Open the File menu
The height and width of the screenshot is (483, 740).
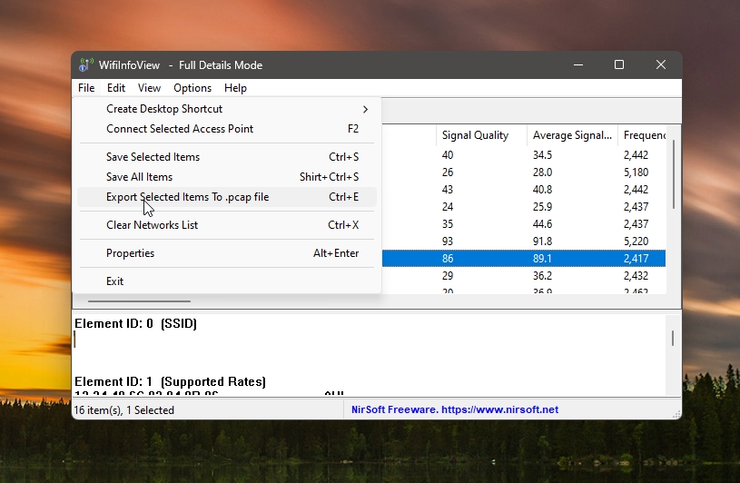click(86, 88)
